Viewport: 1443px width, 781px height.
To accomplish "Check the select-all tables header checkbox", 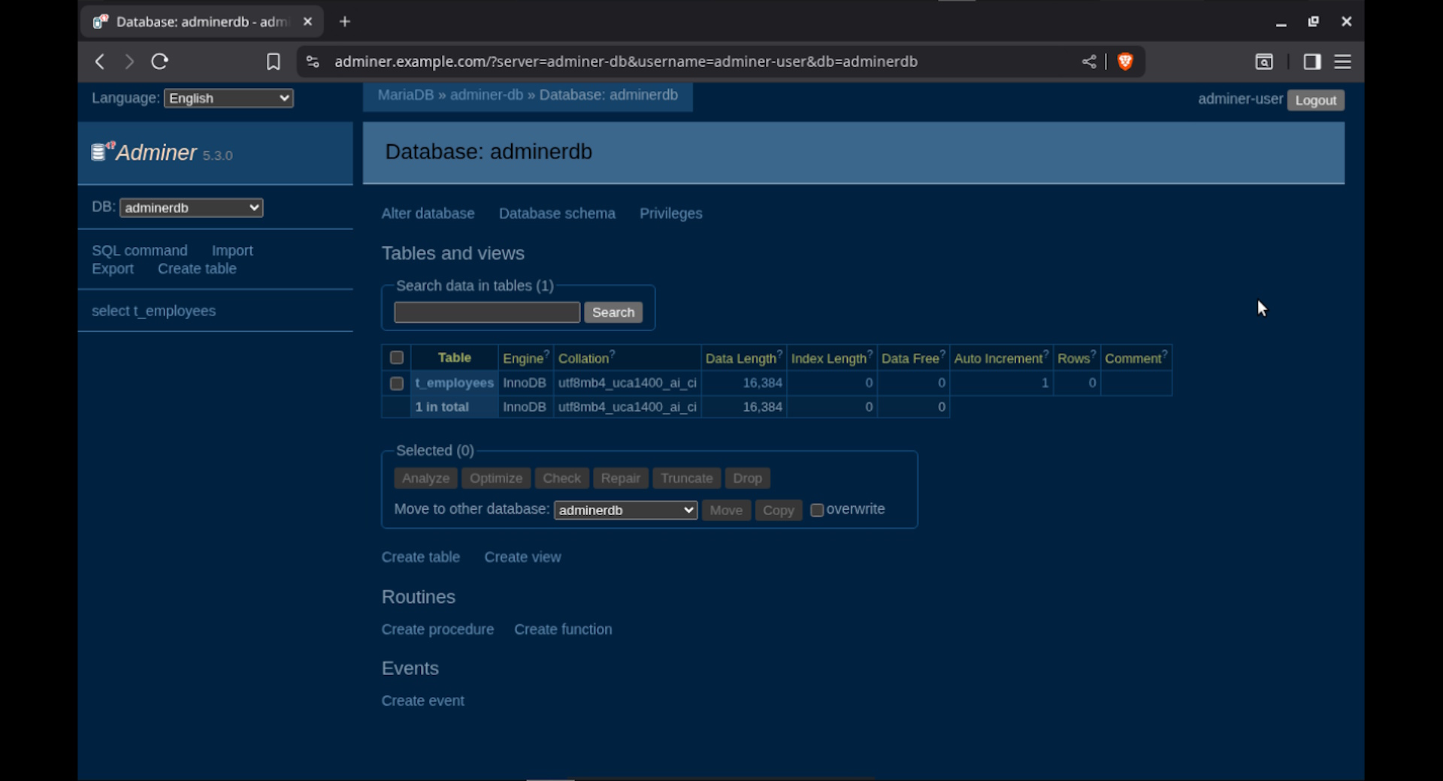I will click(396, 357).
